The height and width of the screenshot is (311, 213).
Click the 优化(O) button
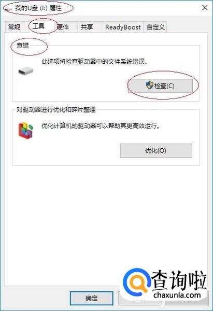coord(156,150)
